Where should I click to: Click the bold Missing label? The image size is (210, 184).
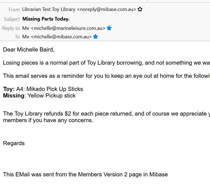(14, 96)
